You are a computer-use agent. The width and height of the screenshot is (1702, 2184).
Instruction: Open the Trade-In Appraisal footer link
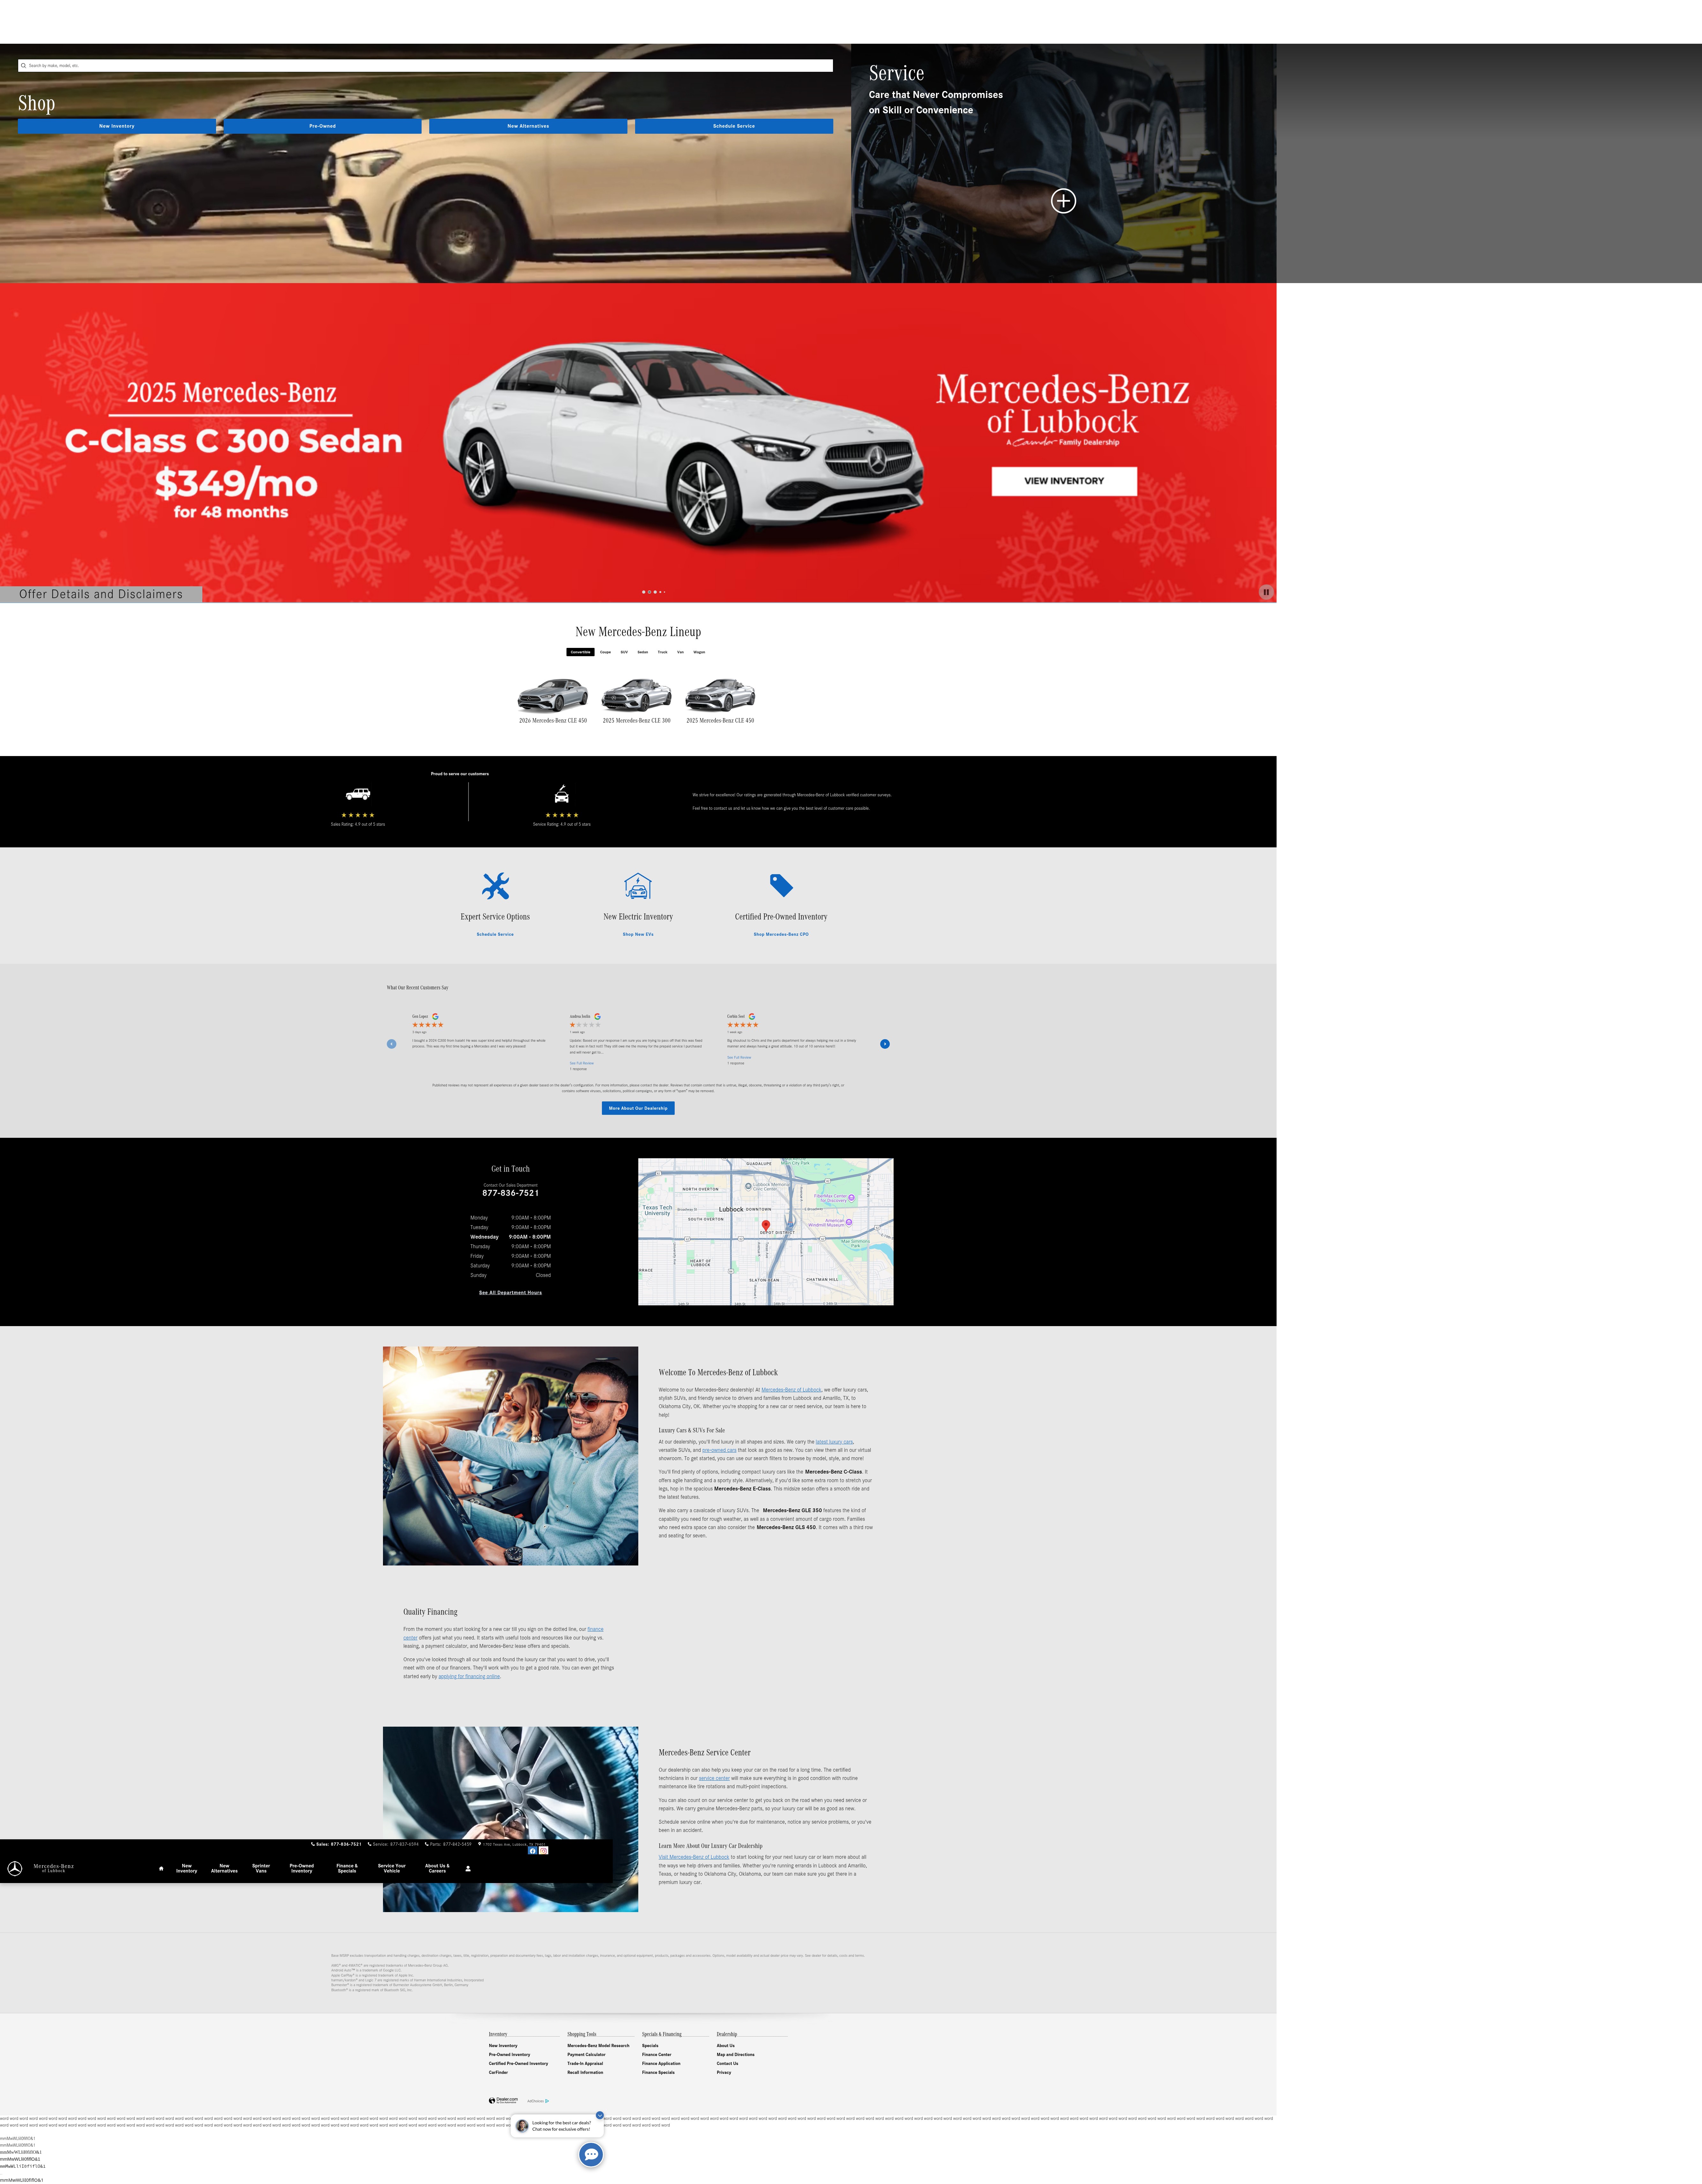585,2064
